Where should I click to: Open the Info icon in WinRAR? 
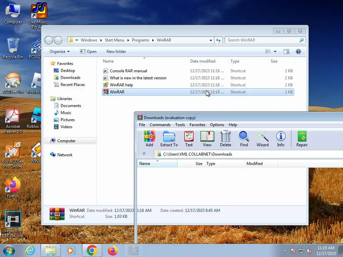click(x=281, y=139)
